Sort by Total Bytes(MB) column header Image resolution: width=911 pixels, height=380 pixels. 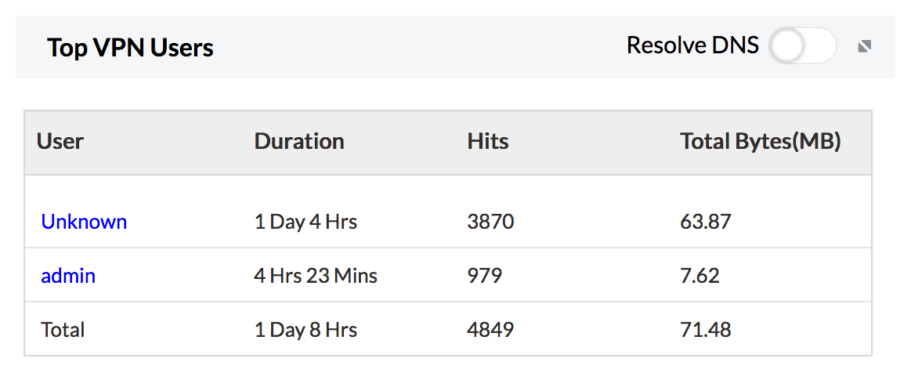pos(760,142)
